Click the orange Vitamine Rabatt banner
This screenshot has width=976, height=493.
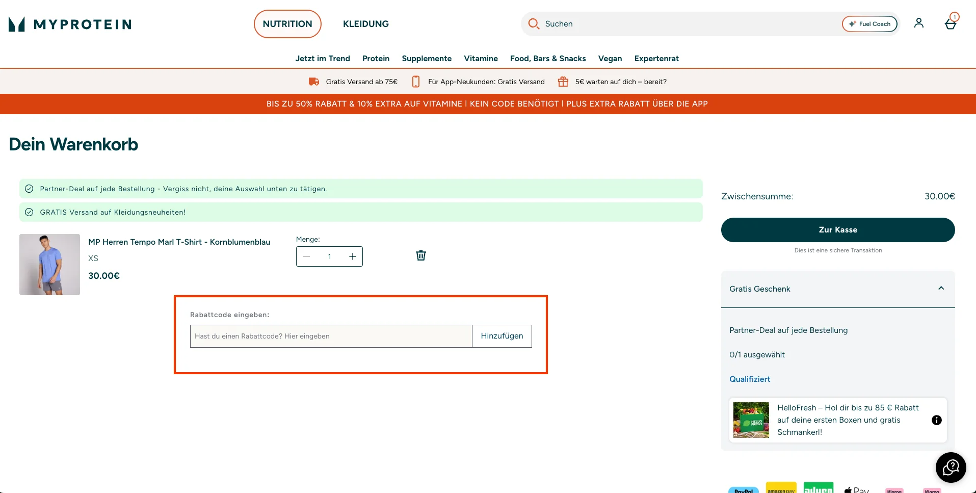[488, 104]
